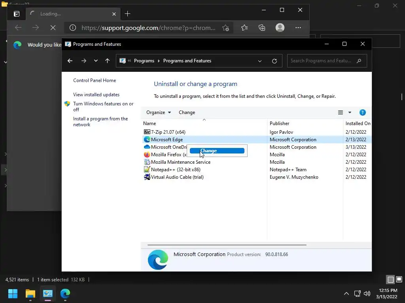Click Notepad++ Team publisher cell
Viewport: 405px width, 303px height.
pos(288,170)
